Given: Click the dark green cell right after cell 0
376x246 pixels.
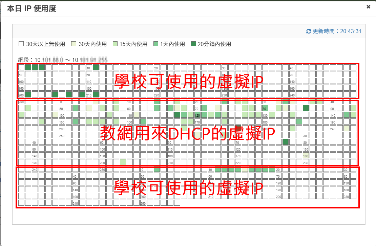Looking at the screenshot, I should (x=28, y=67).
